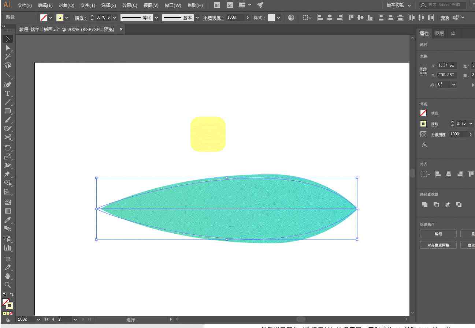Screen dimensions: 475x328
Task: Select the Mesh tool
Action: [x=7, y=202]
